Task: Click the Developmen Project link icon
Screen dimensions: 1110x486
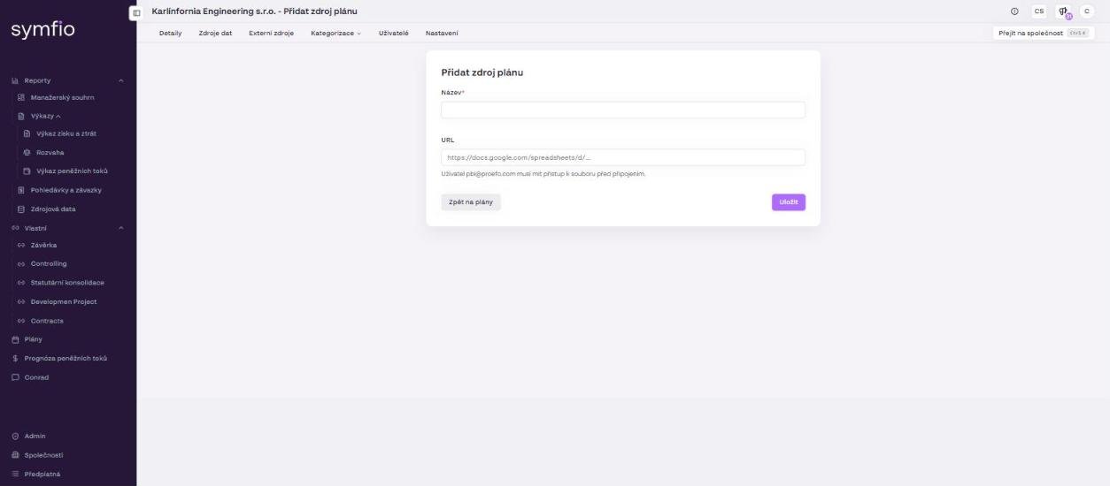Action: pyautogui.click(x=21, y=301)
